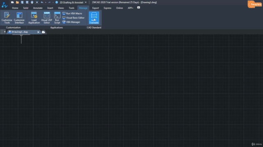Click the Layer Translate tool
263x147 pixels.
[x=94, y=18]
